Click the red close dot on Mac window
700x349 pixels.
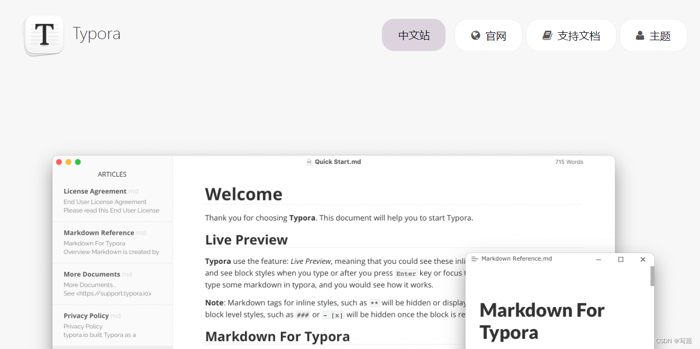(x=59, y=162)
